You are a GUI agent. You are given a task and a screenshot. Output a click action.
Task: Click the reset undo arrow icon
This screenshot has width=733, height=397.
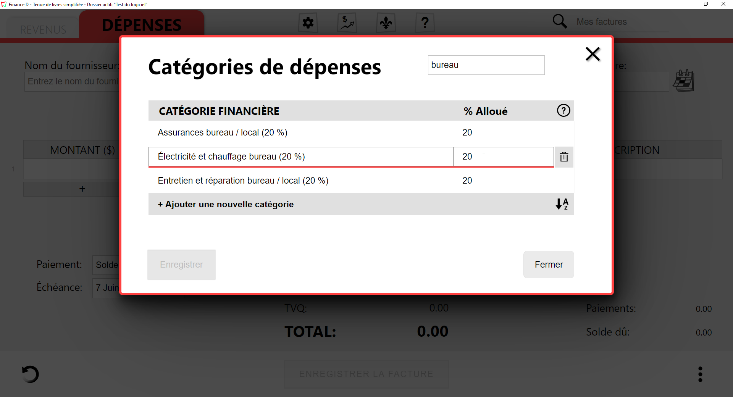click(30, 374)
